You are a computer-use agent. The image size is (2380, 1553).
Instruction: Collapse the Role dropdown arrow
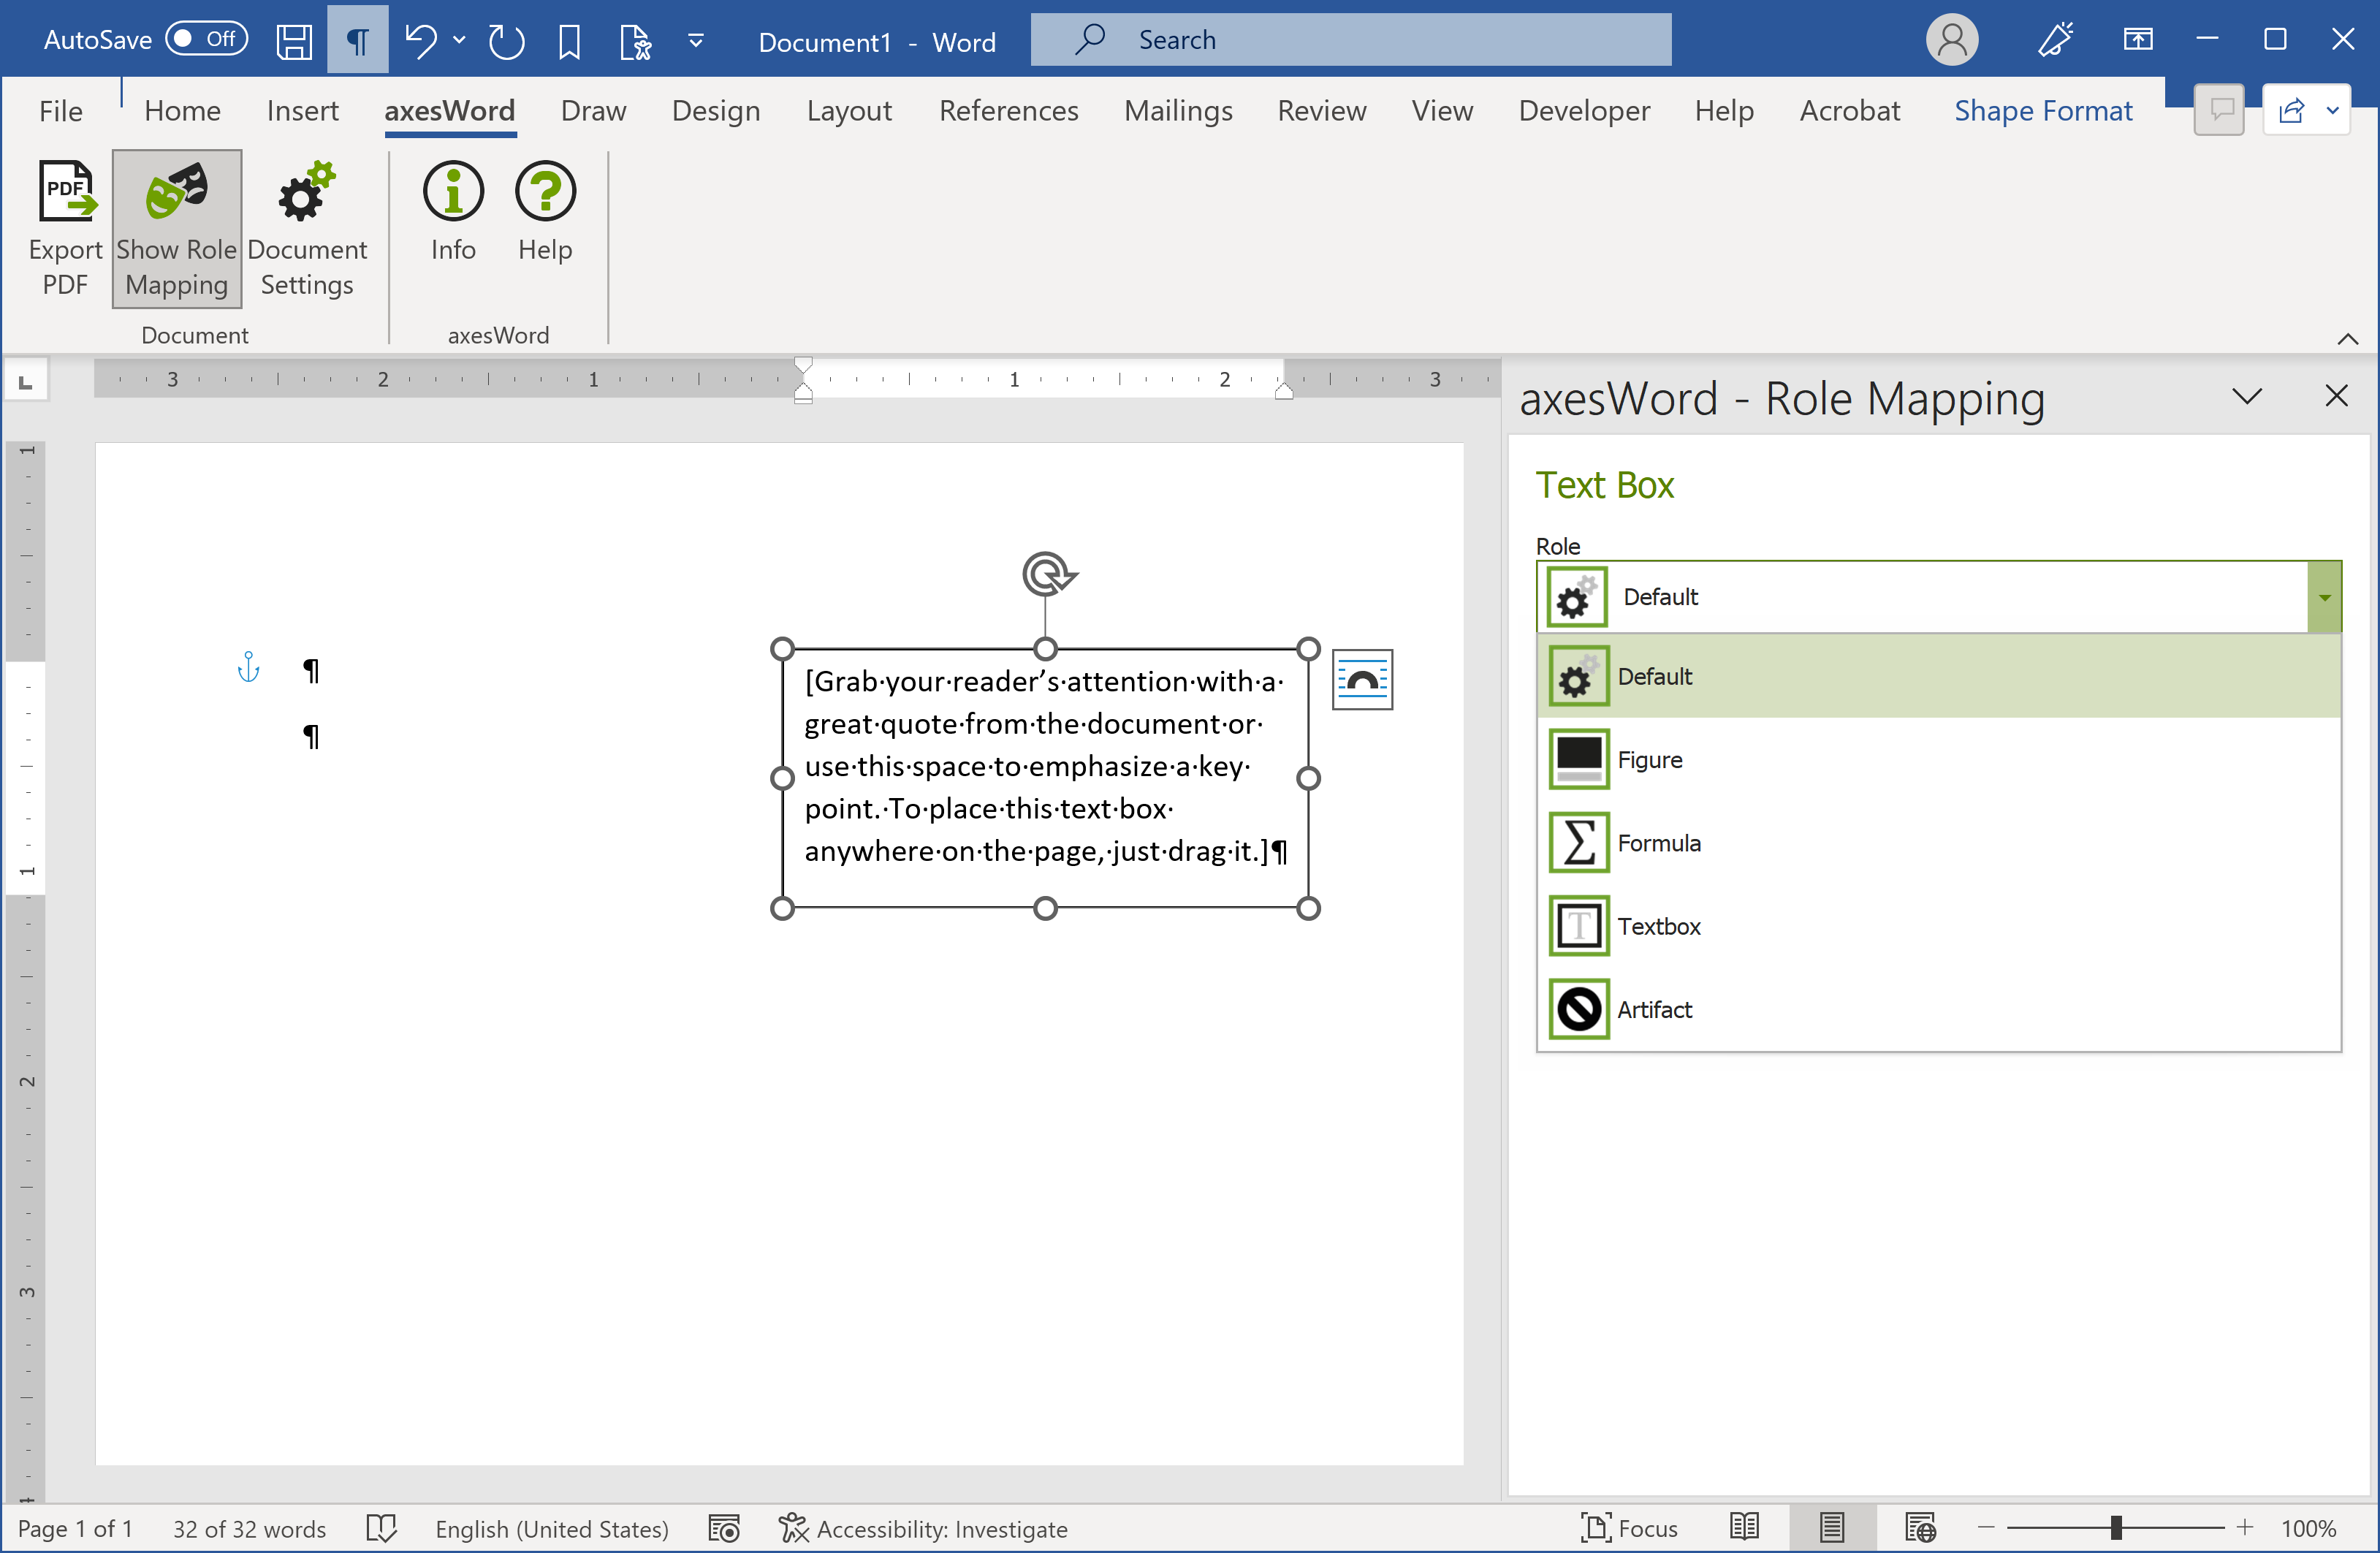(x=2324, y=597)
